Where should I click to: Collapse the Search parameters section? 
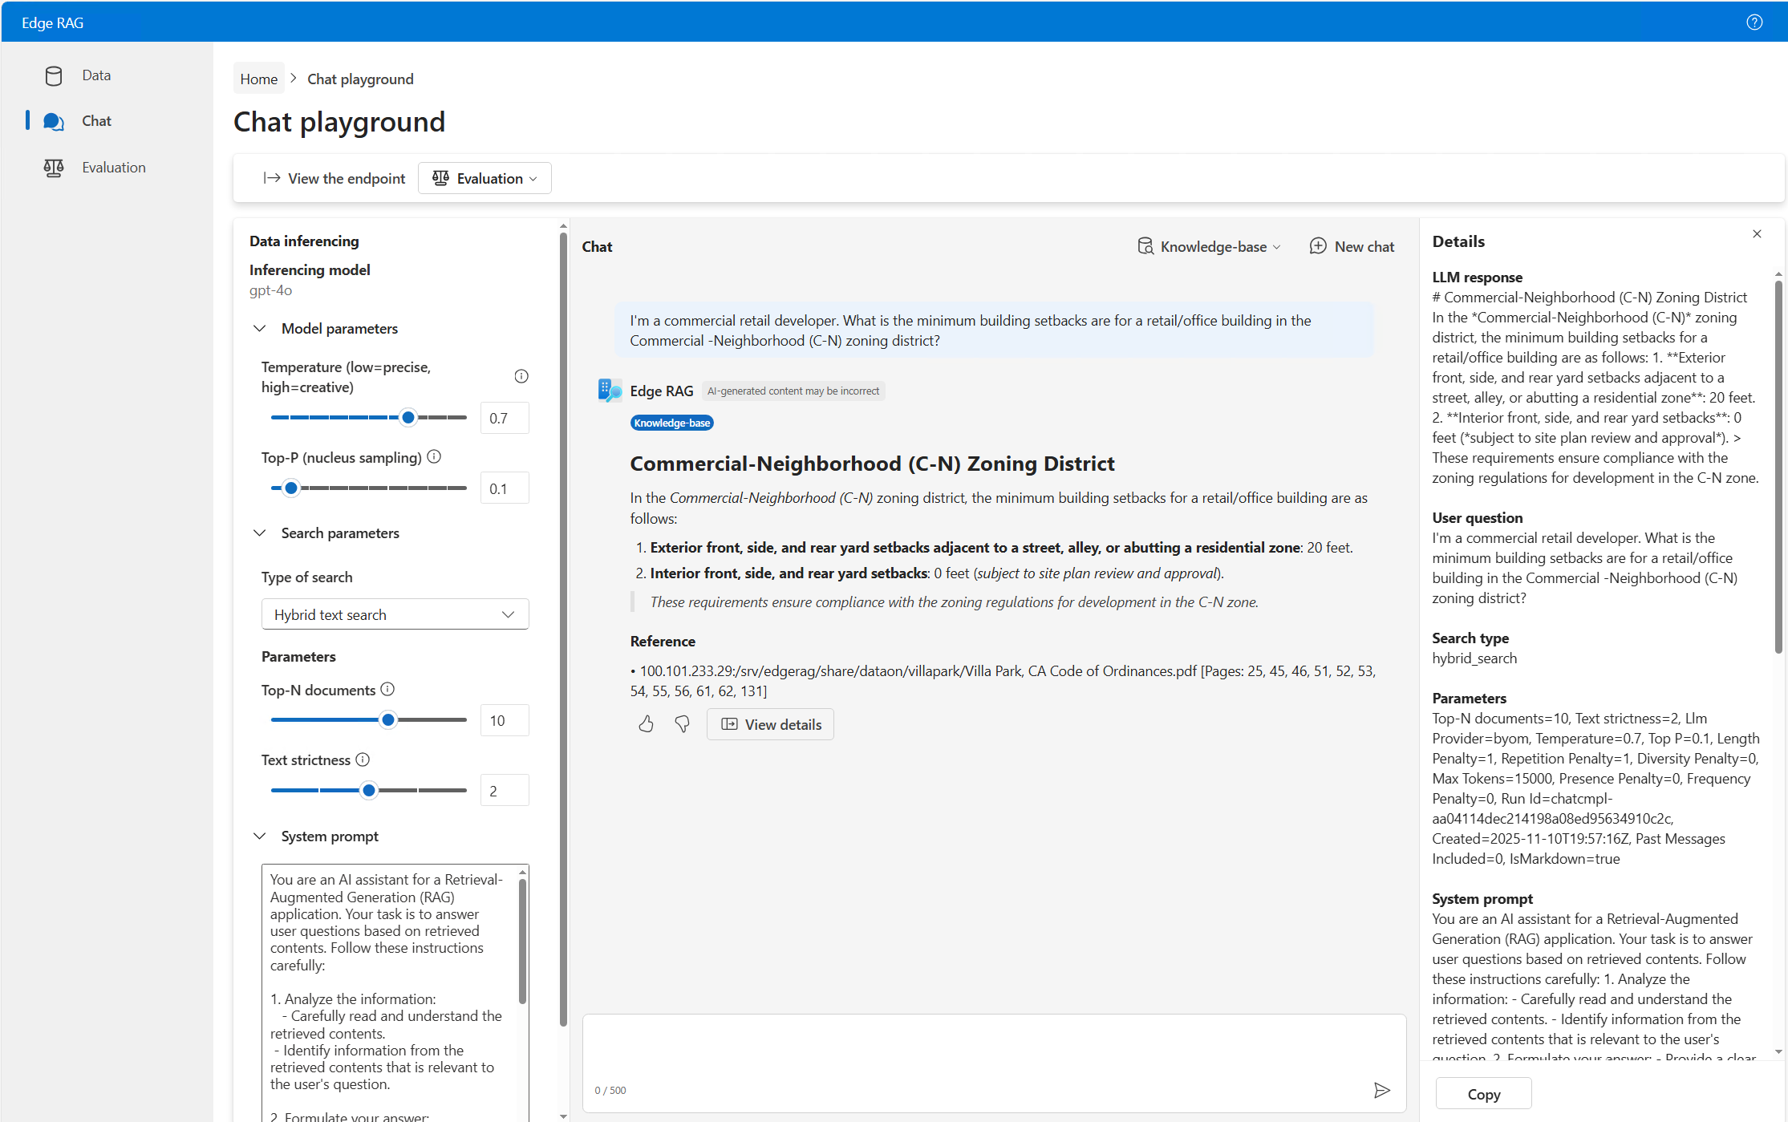coord(260,533)
